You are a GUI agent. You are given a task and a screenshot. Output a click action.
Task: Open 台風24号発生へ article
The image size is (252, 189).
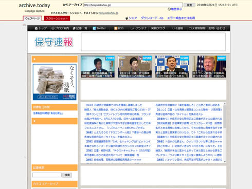(x=113, y=119)
